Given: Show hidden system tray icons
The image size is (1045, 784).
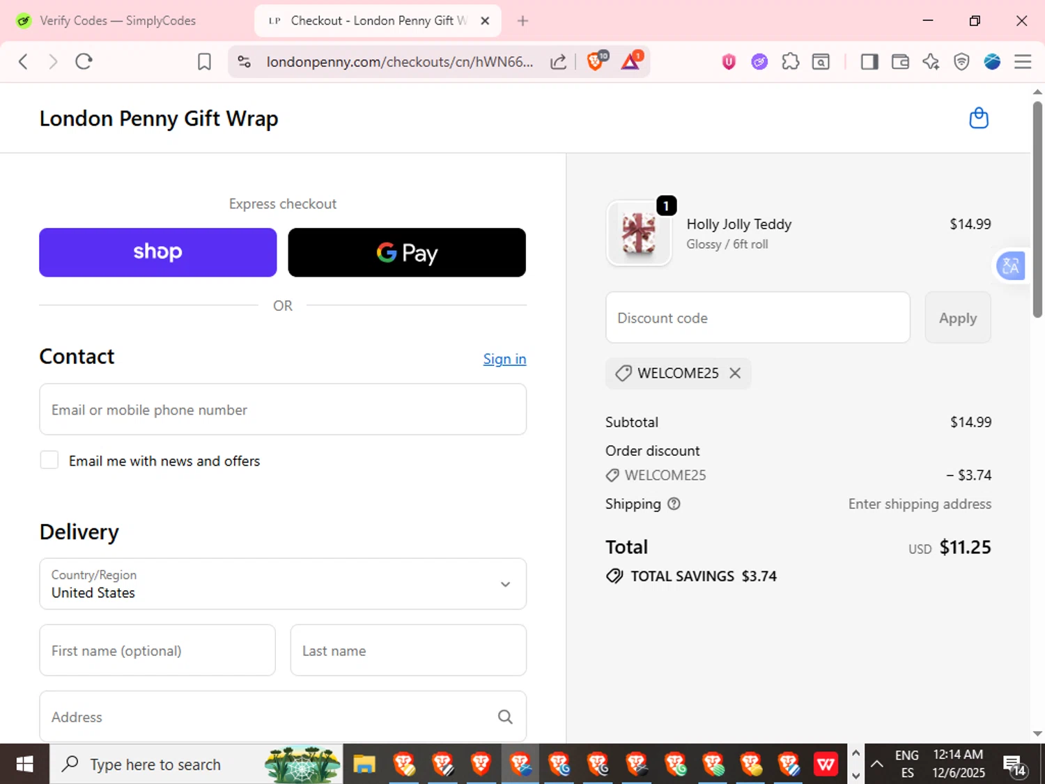Looking at the screenshot, I should 877,764.
